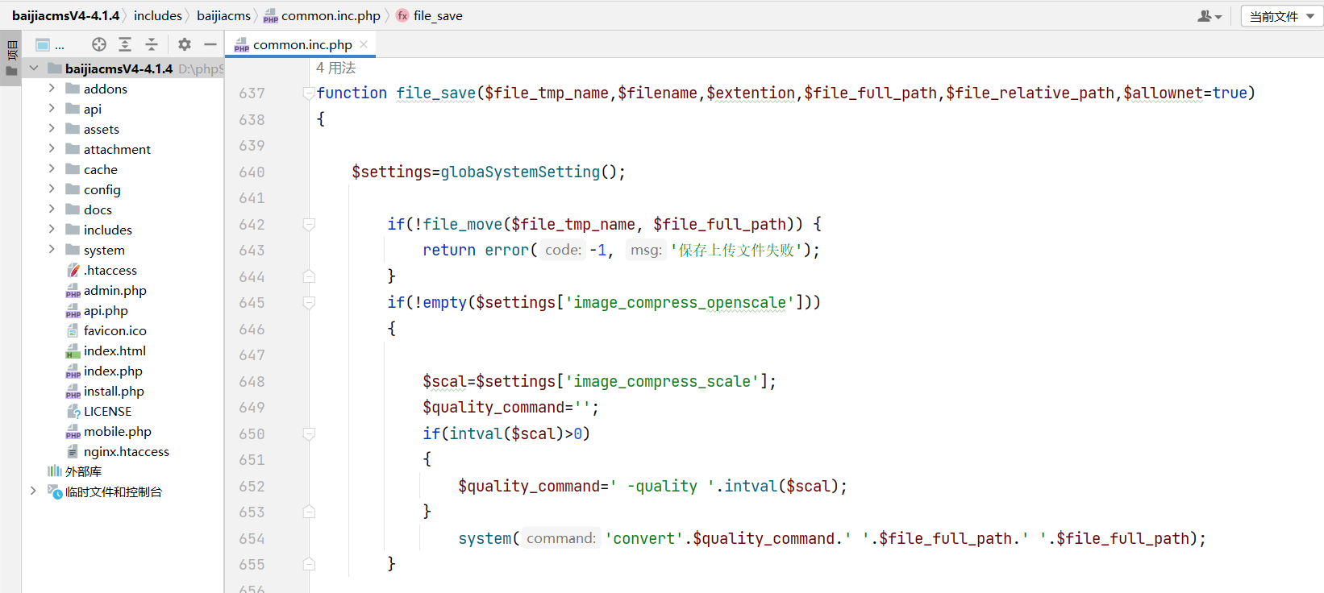This screenshot has width=1324, height=593.
Task: Click the install.php file icon
Action: pos(73,391)
